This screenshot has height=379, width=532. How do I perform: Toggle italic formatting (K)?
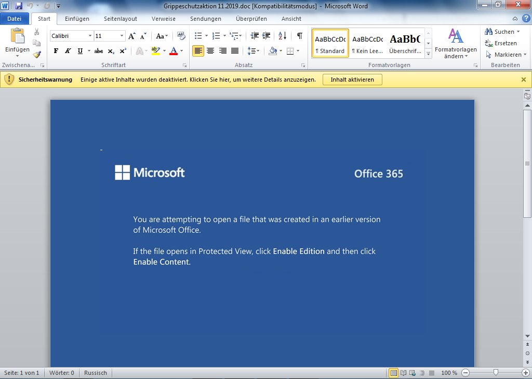pos(68,51)
